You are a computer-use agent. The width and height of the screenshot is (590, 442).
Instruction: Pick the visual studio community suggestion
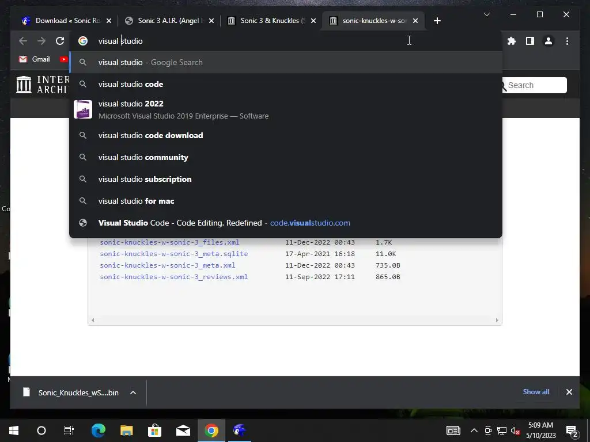click(286, 157)
